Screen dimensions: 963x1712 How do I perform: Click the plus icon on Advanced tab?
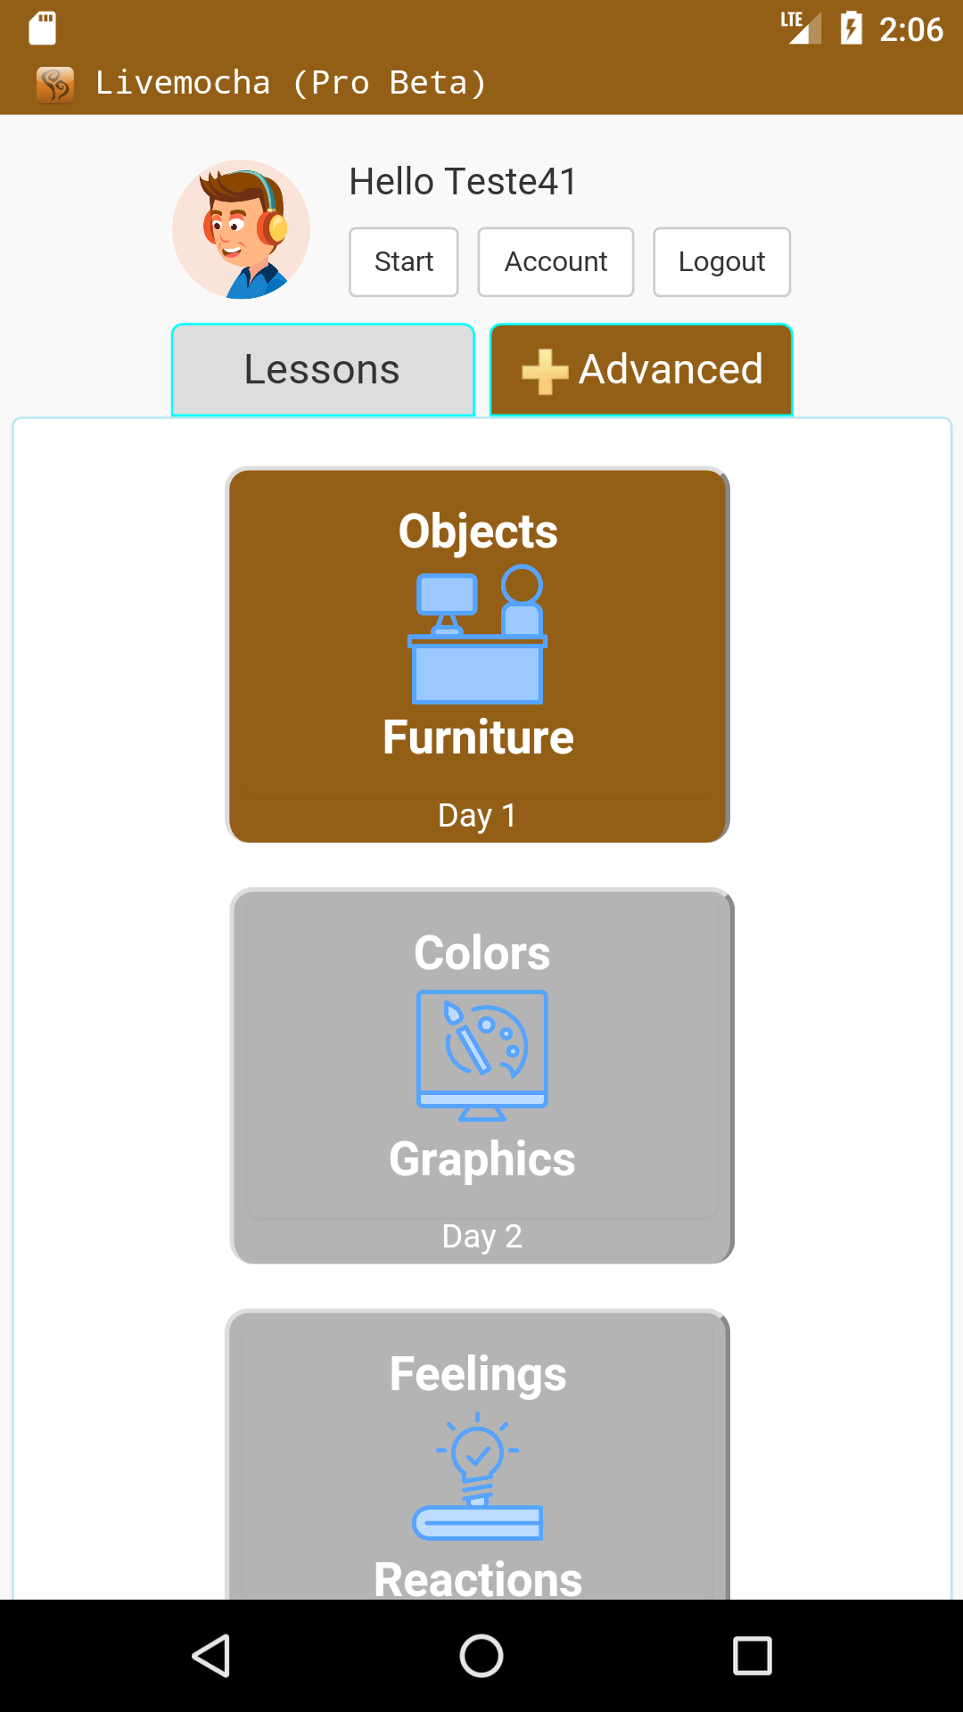click(544, 371)
